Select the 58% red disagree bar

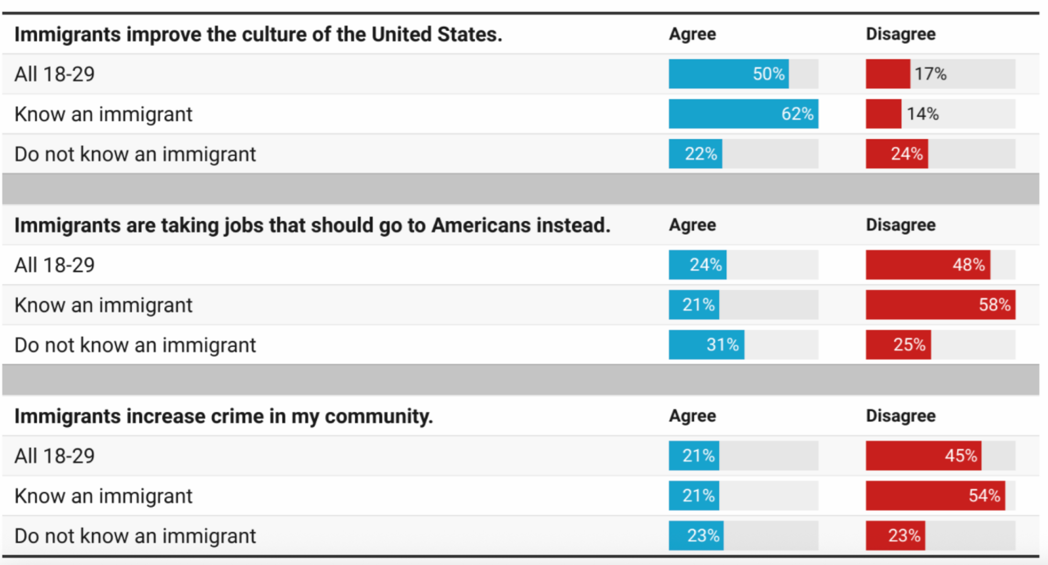click(940, 305)
